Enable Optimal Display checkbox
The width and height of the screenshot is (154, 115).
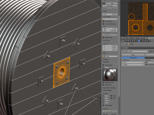point(146,65)
